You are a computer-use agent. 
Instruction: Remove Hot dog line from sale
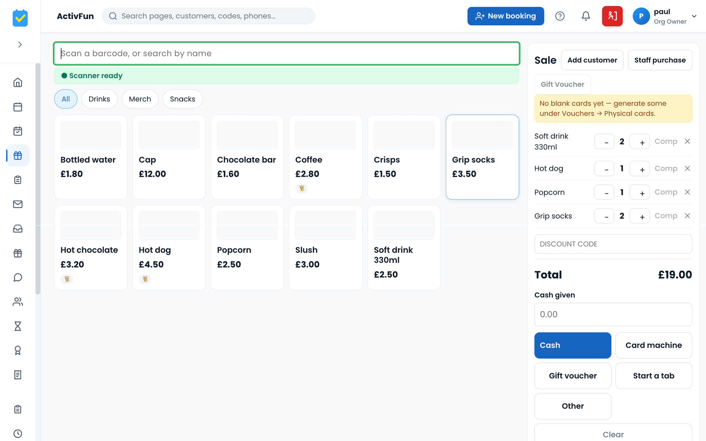tap(687, 169)
